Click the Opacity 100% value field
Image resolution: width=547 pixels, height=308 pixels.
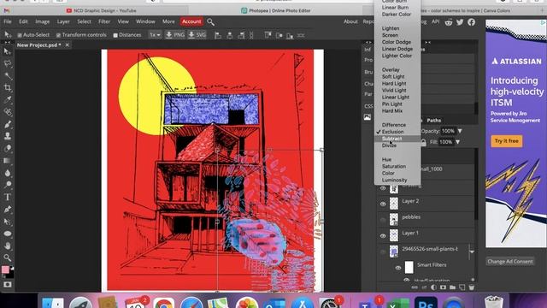coord(448,131)
